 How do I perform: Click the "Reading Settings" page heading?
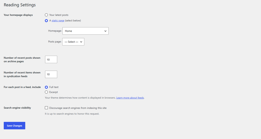(x=20, y=5)
